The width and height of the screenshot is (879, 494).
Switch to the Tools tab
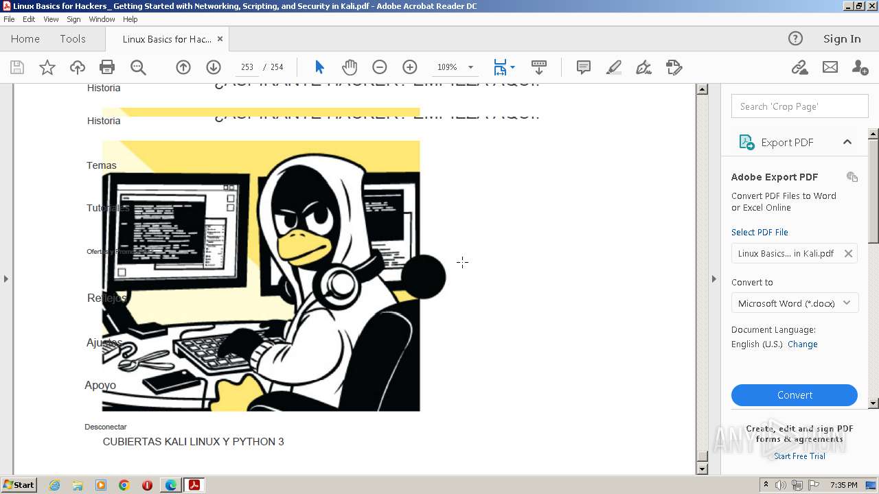(x=73, y=39)
